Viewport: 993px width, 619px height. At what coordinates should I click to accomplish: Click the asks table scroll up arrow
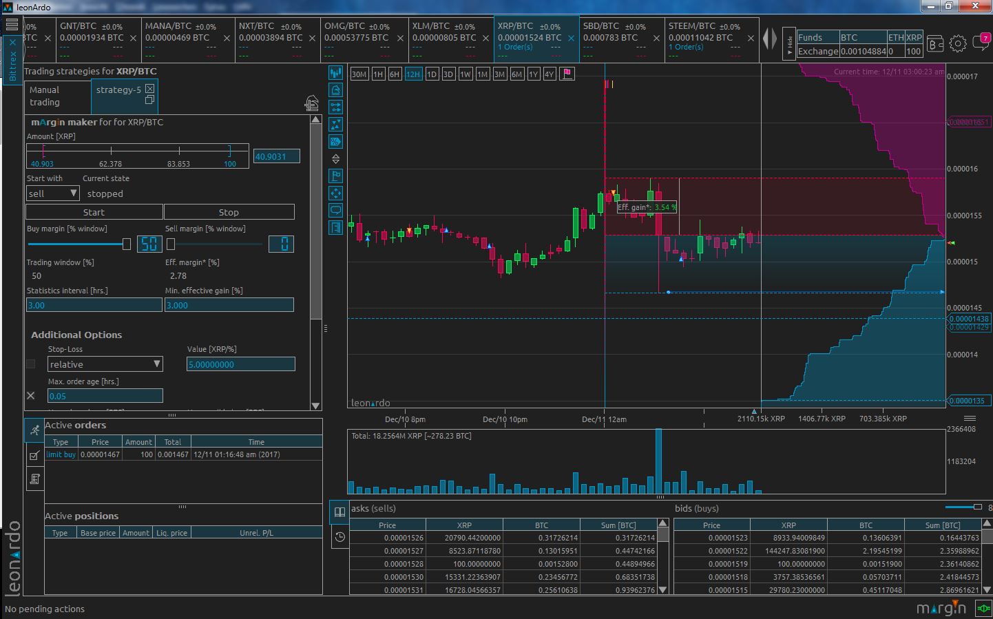coord(663,523)
